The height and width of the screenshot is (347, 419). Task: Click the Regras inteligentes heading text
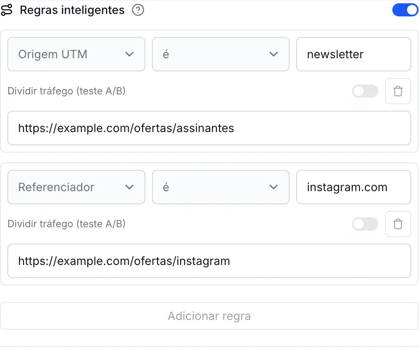point(72,10)
